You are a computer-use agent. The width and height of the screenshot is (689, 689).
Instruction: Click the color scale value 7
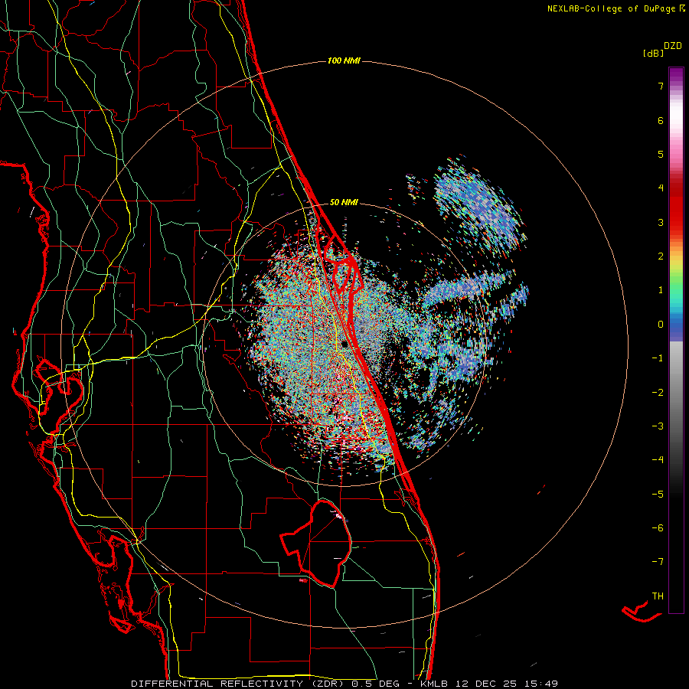pos(661,86)
